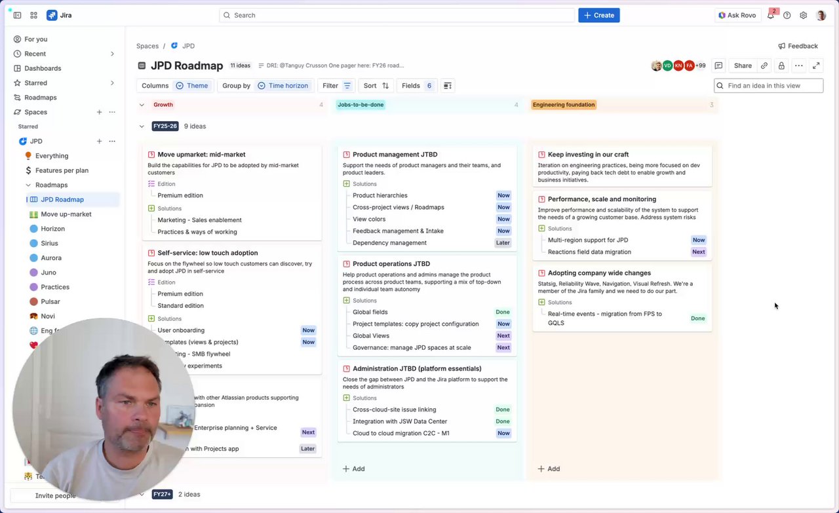Click the VD user avatar

tap(667, 66)
